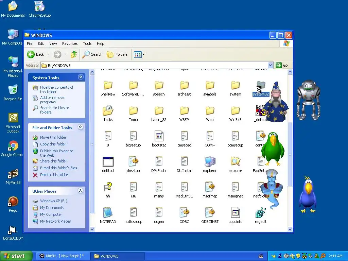Screen dimensions: 348x261
Task: Collapse the File and Folder Tasks panel
Action: [x=81, y=127]
